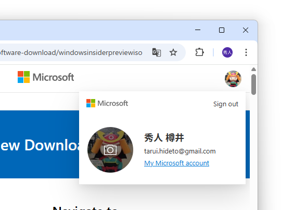This screenshot has width=281, height=210.
Task: Click the Google Translate icon in address bar
Action: [x=157, y=52]
